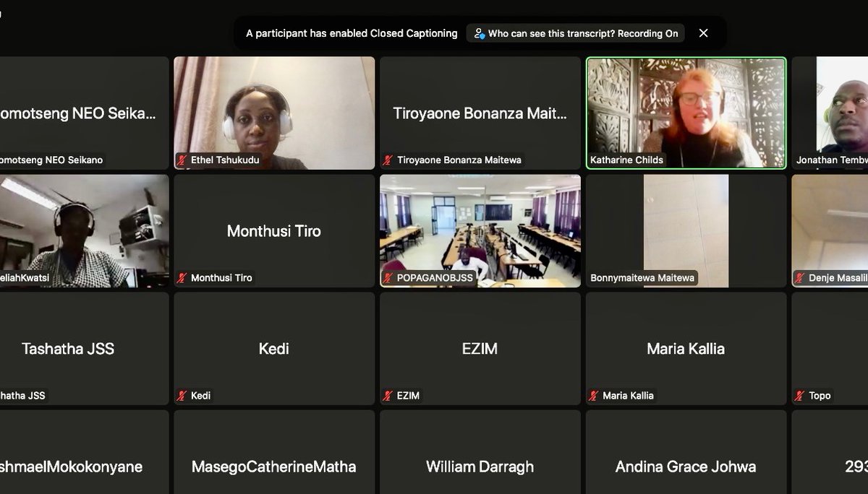
Task: Select Katharine Childs' active speaker video
Action: click(686, 113)
